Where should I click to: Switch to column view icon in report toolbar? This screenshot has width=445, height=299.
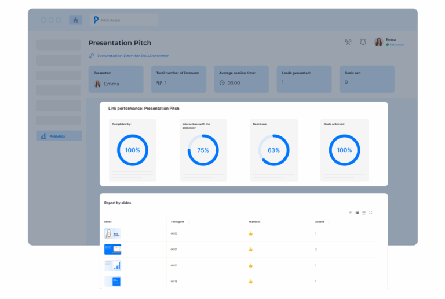(357, 213)
